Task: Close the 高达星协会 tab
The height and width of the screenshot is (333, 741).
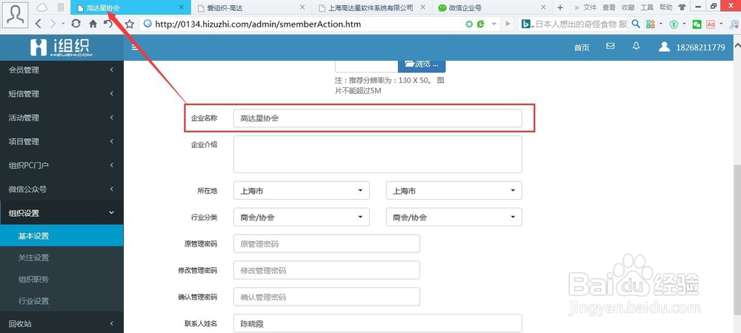Action: pos(182,7)
